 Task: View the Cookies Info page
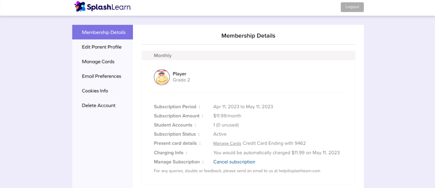[x=95, y=91]
